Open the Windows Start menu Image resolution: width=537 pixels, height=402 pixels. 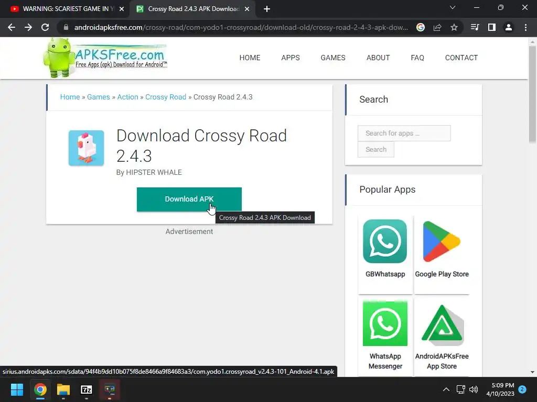(x=17, y=389)
